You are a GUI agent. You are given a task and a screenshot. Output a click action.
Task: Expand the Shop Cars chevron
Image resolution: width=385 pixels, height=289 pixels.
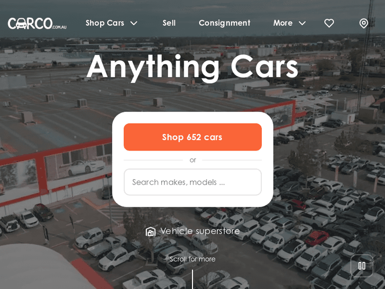tap(134, 23)
